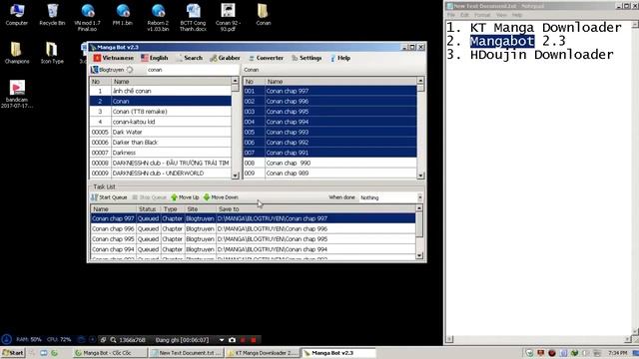Click refresh icon next to Blogtruyen

point(130,70)
